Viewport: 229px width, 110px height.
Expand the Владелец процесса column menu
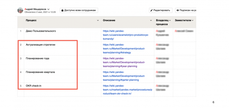click(x=170, y=20)
